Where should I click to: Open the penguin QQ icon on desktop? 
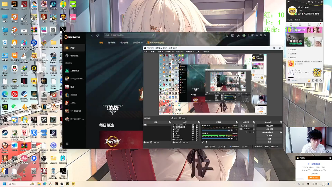pos(15,68)
